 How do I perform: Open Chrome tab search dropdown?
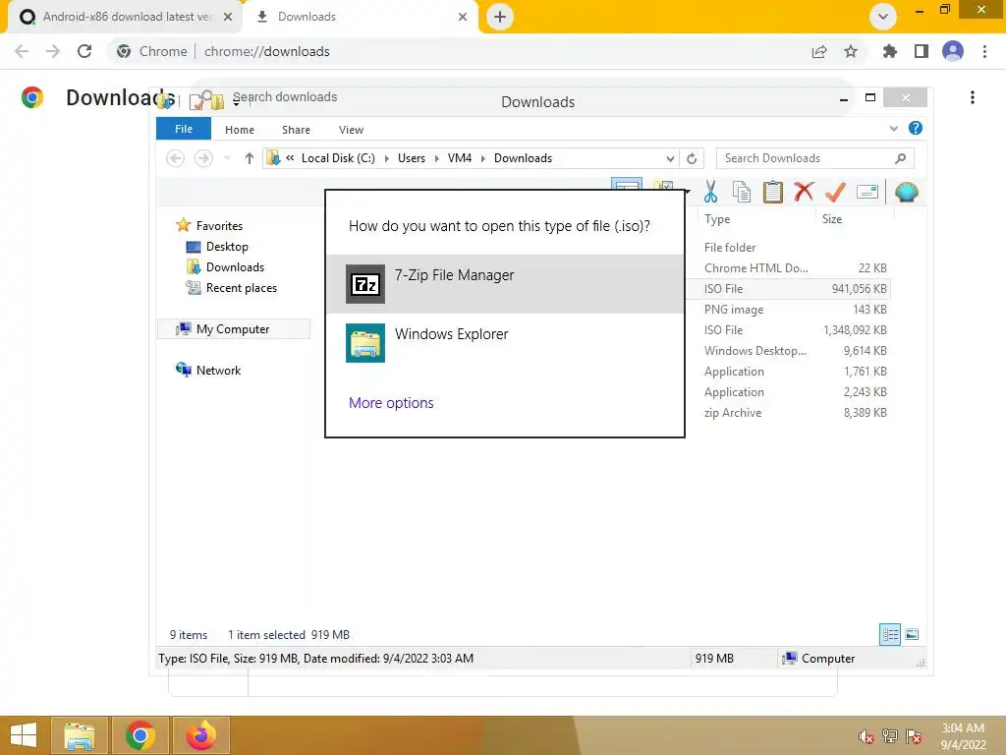click(x=883, y=17)
